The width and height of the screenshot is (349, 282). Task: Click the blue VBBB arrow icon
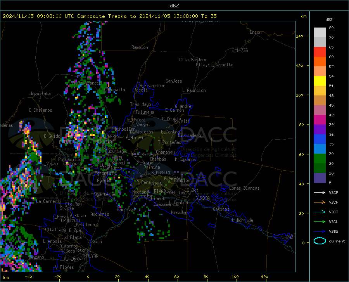(x=320, y=232)
